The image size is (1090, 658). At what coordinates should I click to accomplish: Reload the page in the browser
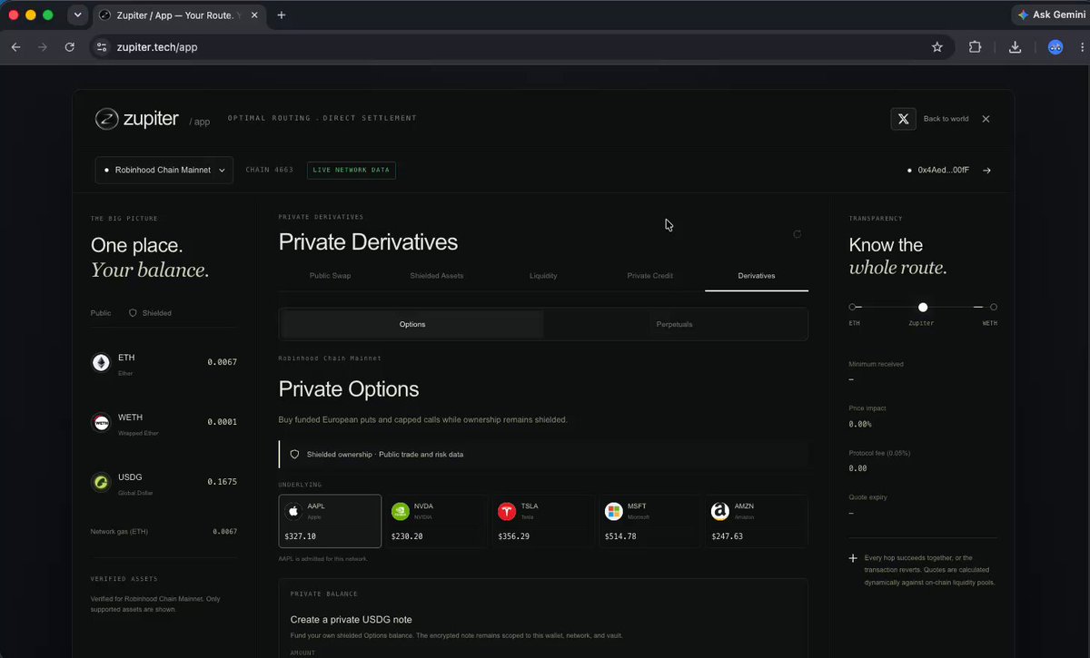[x=70, y=47]
